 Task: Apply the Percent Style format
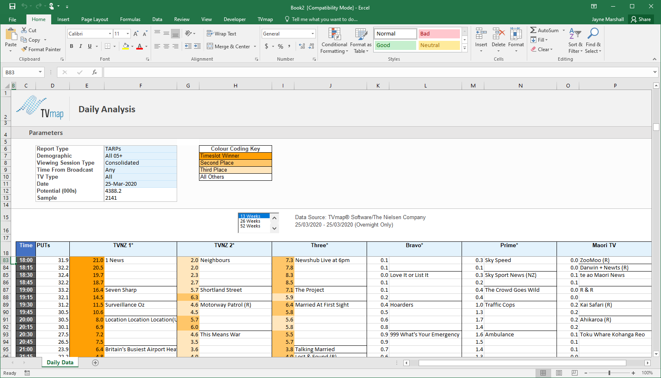280,46
